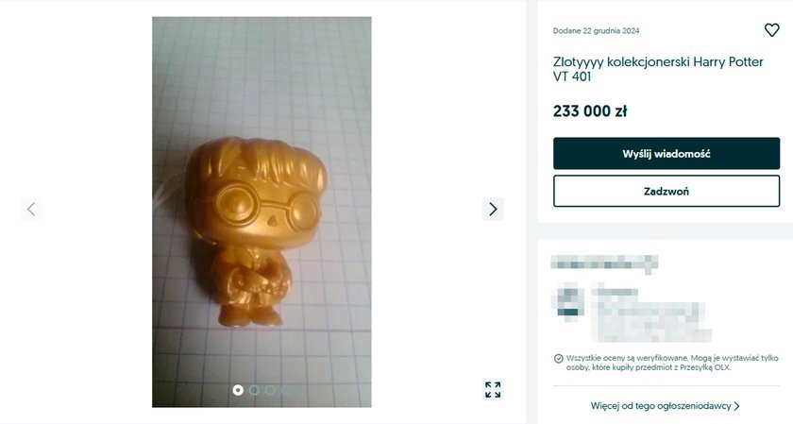Click the 233 000 zł price
The image size is (793, 424).
pyautogui.click(x=590, y=110)
